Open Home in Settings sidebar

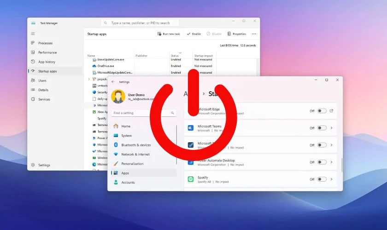[144, 126]
